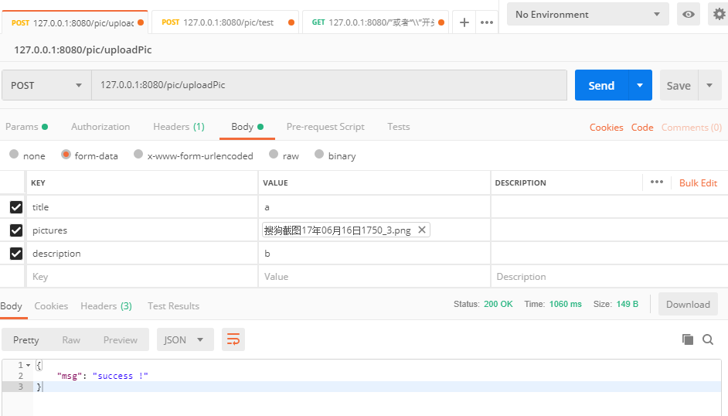Open environment quick look eye icon

click(688, 14)
